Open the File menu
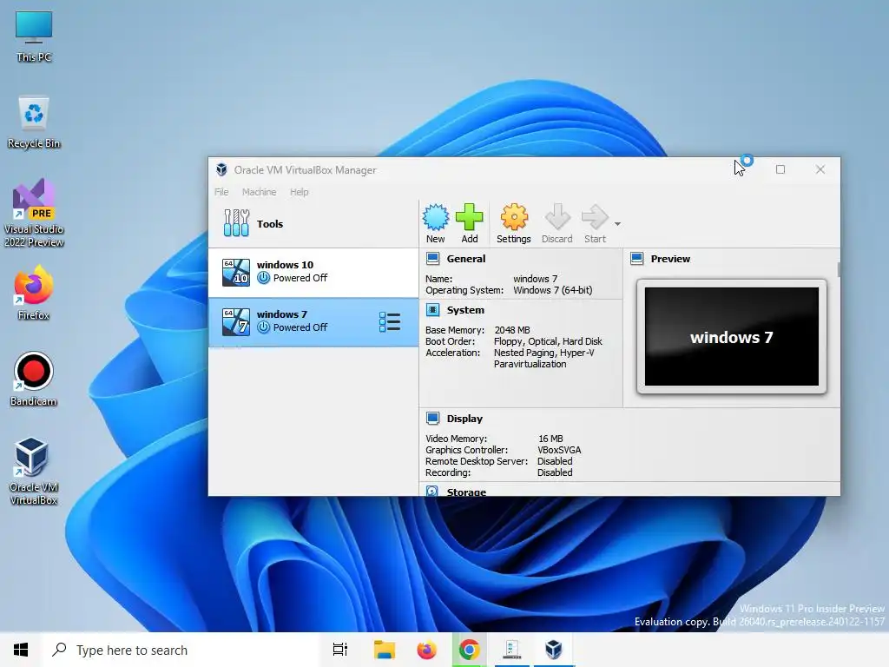The image size is (889, 667). pos(221,192)
